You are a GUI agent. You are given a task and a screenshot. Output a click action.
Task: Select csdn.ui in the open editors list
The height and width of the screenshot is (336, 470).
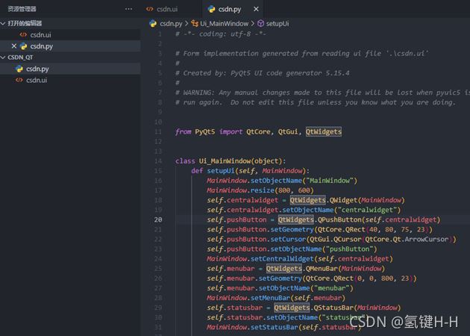41,35
